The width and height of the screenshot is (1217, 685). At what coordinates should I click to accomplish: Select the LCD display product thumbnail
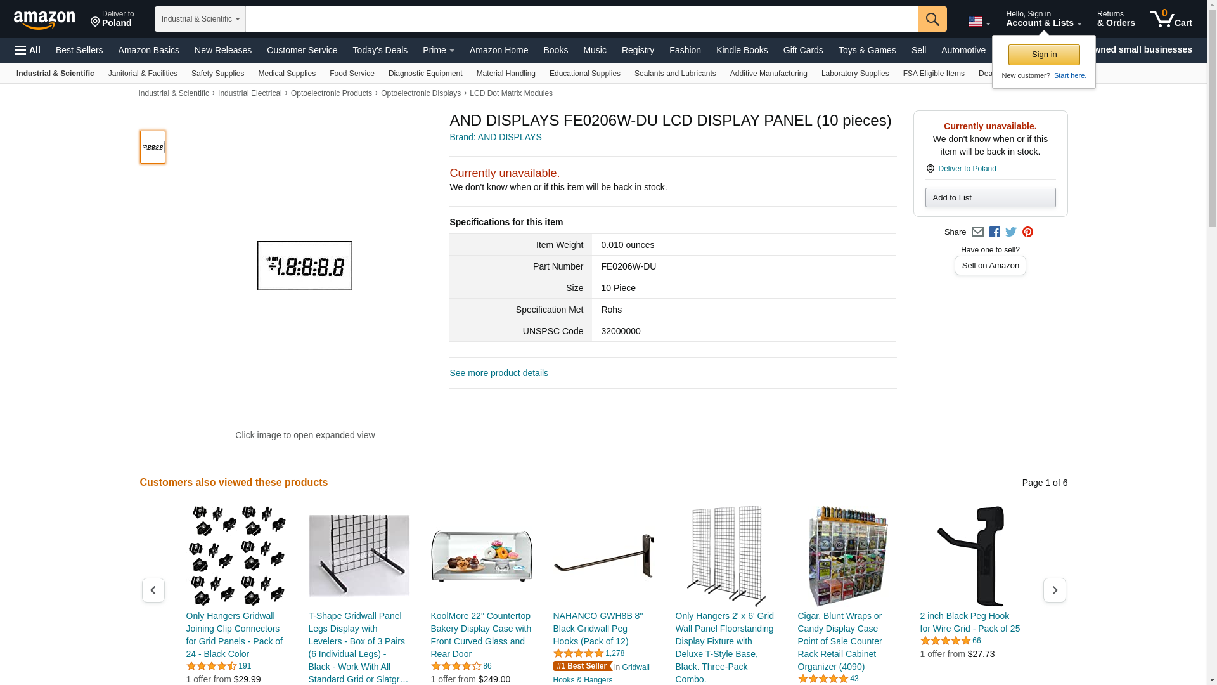click(153, 147)
